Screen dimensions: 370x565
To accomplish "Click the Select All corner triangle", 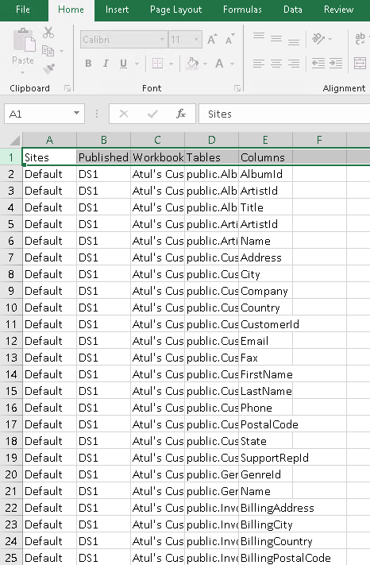I will pyautogui.click(x=14, y=140).
